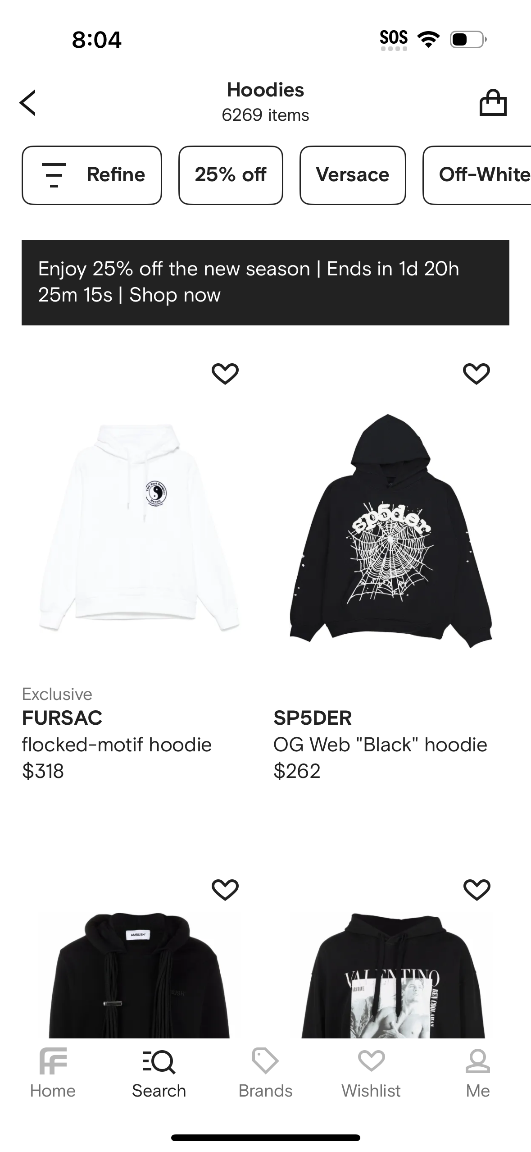Open the SP5DER OG Web "Black" hoodie title
Screen dimensions: 531x1152
click(380, 745)
